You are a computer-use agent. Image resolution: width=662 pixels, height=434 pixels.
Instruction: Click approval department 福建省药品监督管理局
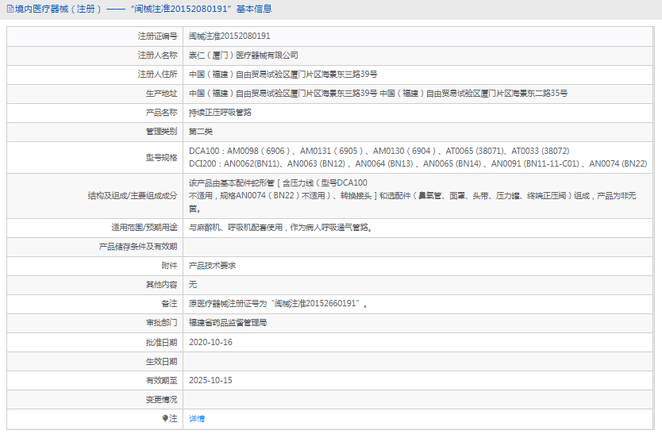(x=228, y=323)
